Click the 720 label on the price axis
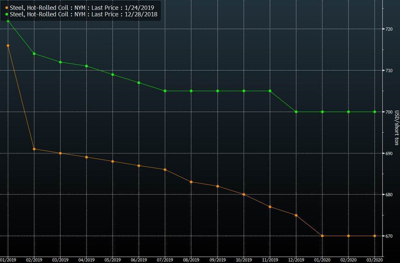 (x=389, y=29)
